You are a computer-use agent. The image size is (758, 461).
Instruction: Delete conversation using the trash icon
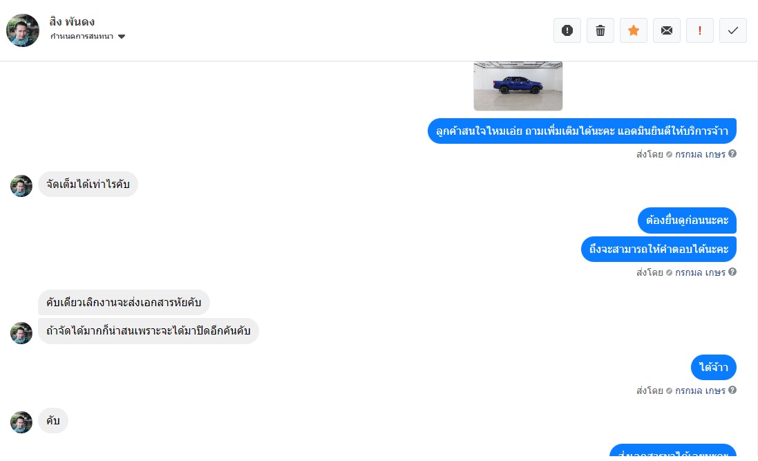[x=600, y=30]
